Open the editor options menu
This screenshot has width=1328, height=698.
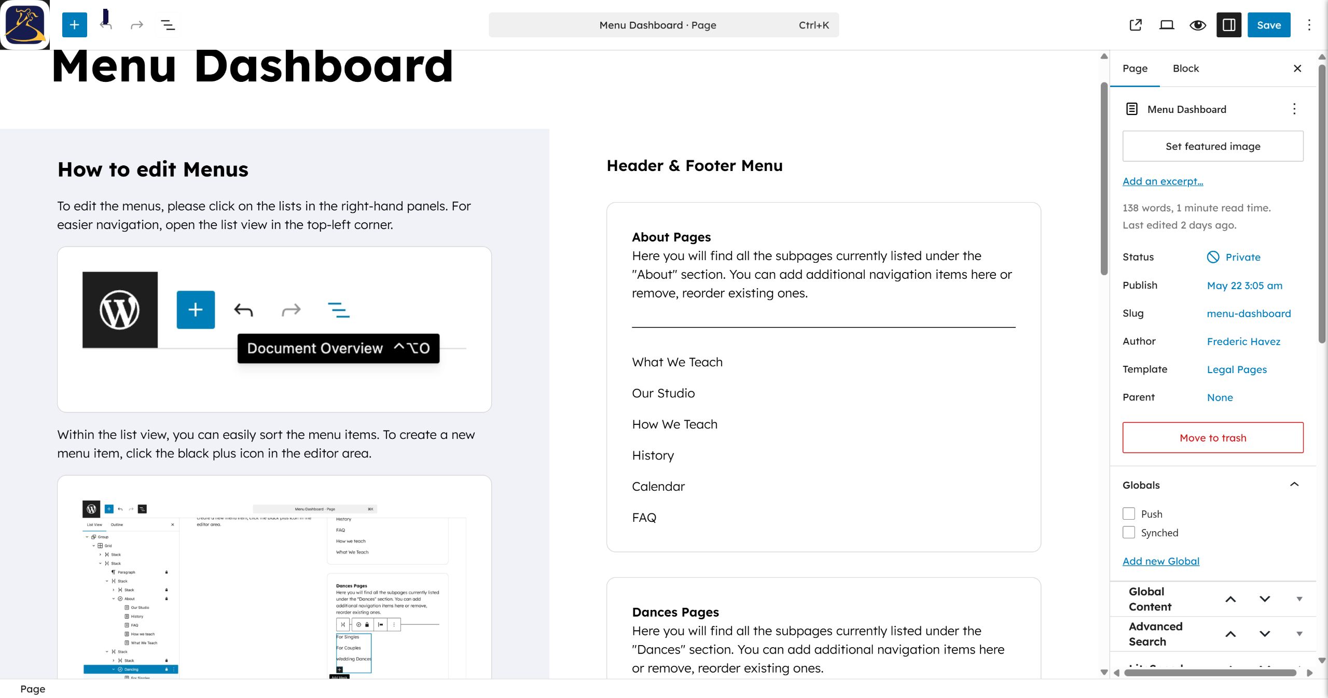tap(1309, 25)
